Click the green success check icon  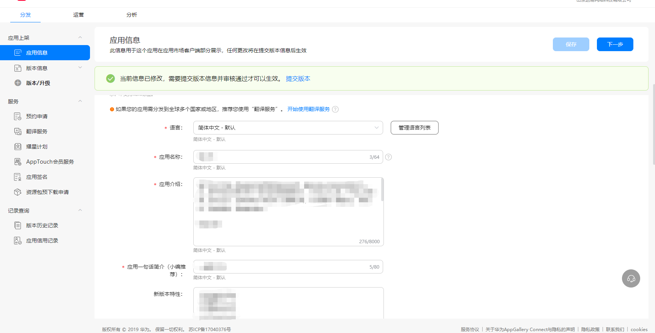point(110,78)
